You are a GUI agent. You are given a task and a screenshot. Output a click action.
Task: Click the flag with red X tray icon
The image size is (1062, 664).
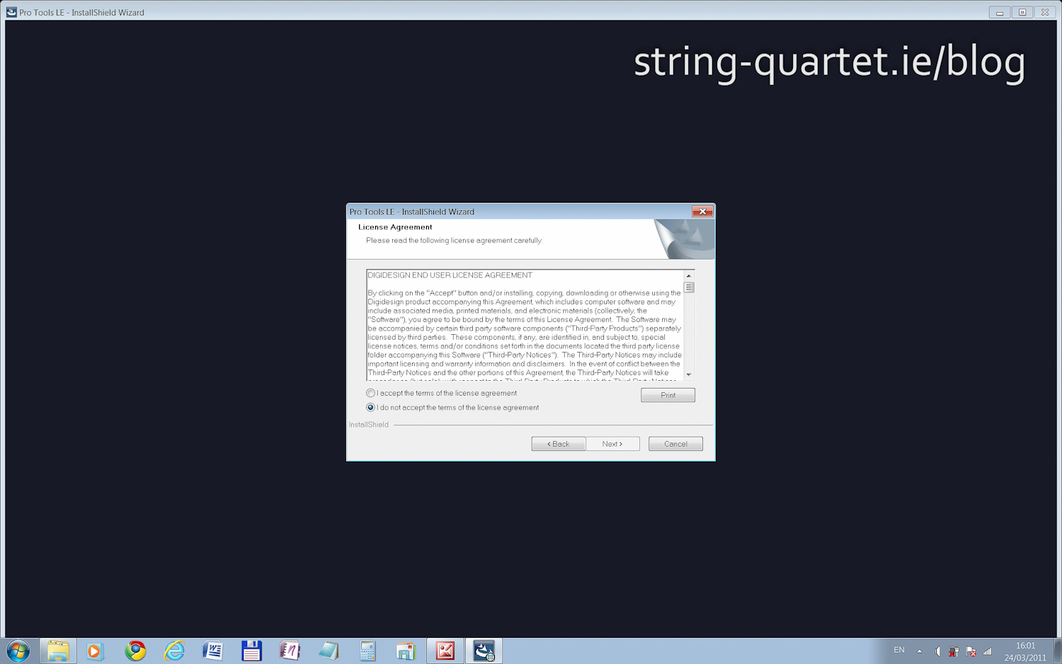point(971,651)
